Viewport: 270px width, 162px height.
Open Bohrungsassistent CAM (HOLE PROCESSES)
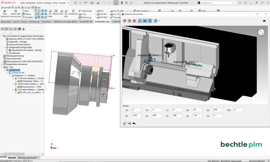[25, 61]
